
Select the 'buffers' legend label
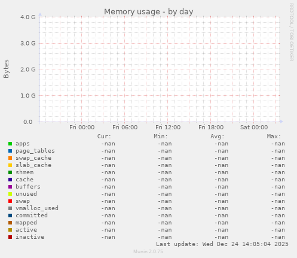(x=28, y=187)
